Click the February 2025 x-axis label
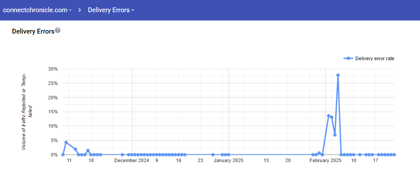420x176 pixels. [326, 160]
